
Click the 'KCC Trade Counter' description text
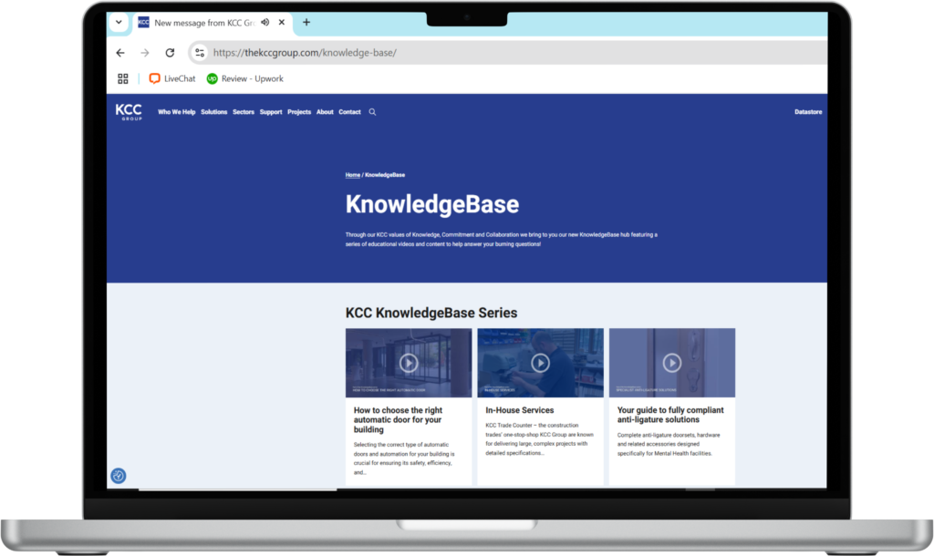539,439
